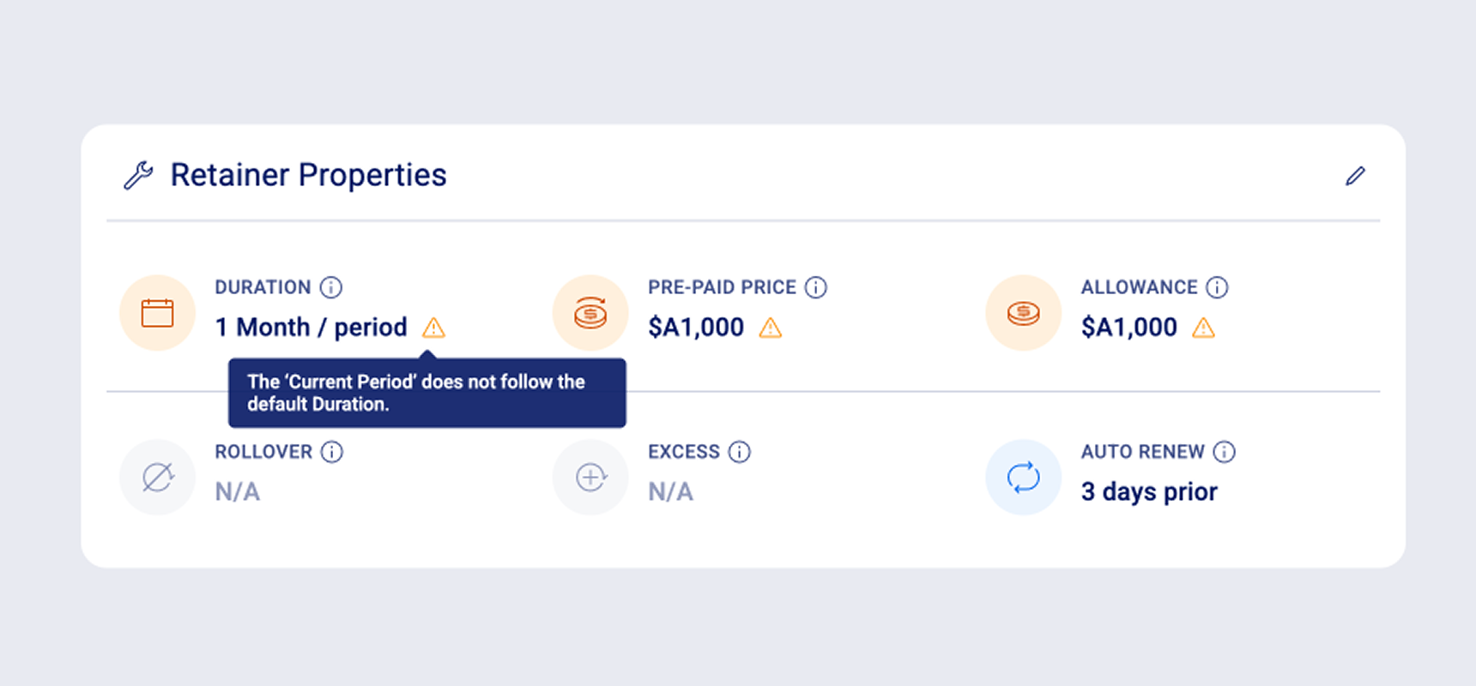The image size is (1476, 686).
Task: Click the Excess plus circle icon
Action: (590, 478)
